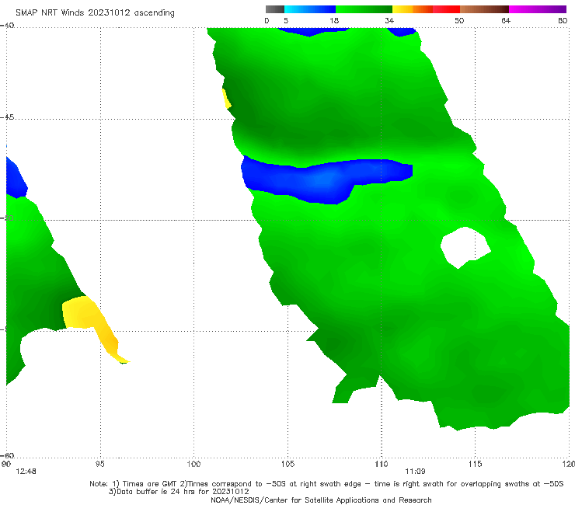Click the gray segment of the color scale
This screenshot has height=505, width=575.
(x=275, y=9)
